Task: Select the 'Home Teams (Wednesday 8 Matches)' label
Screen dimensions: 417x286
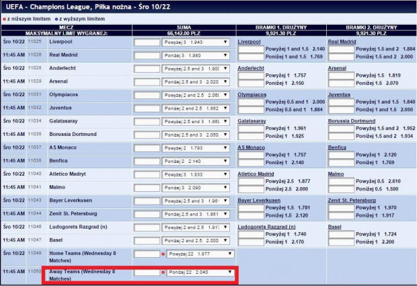Action: point(83,257)
